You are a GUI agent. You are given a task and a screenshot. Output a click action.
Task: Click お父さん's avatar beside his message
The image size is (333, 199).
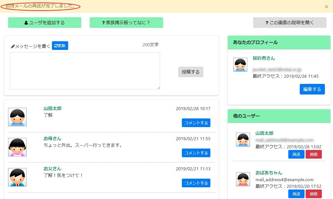point(17,177)
